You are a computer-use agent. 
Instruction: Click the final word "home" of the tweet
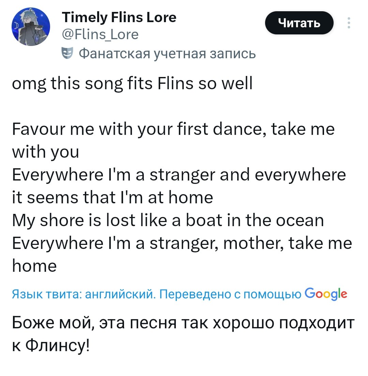tap(34, 266)
